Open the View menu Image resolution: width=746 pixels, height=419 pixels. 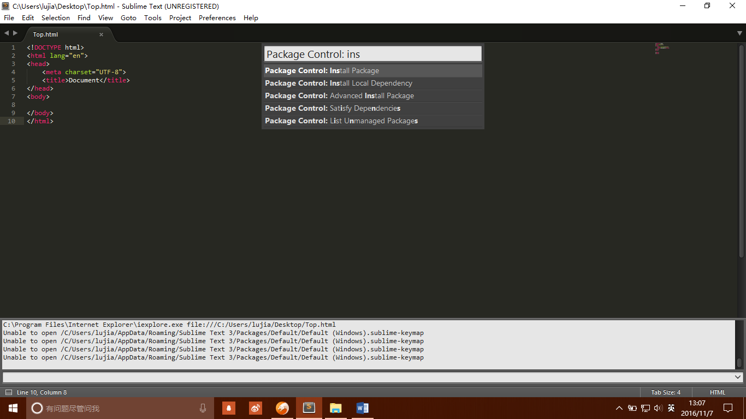click(x=105, y=17)
